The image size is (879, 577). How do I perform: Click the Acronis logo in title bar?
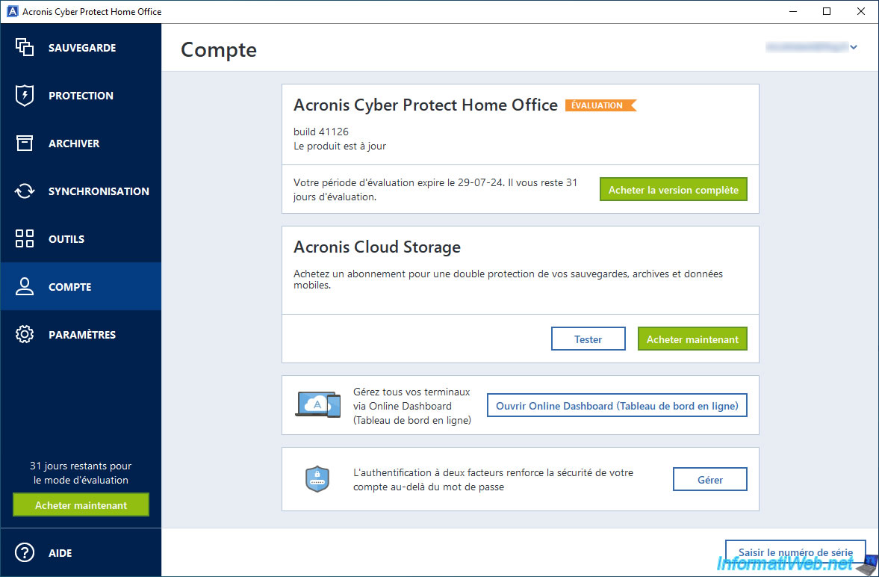click(x=12, y=11)
